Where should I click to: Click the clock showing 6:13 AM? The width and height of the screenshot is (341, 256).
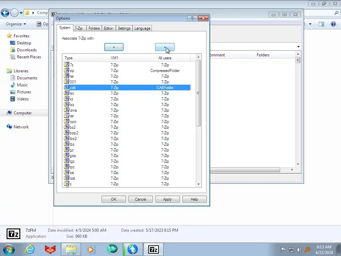click(324, 247)
